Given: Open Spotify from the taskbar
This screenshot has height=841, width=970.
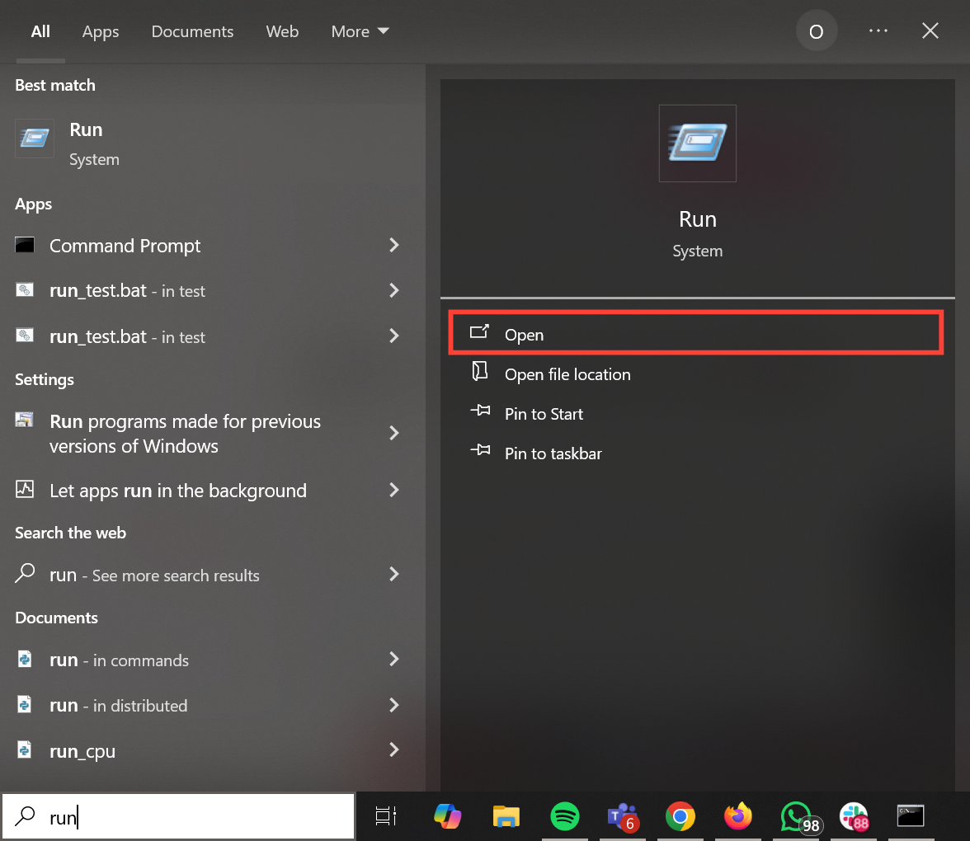Looking at the screenshot, I should click(x=564, y=816).
